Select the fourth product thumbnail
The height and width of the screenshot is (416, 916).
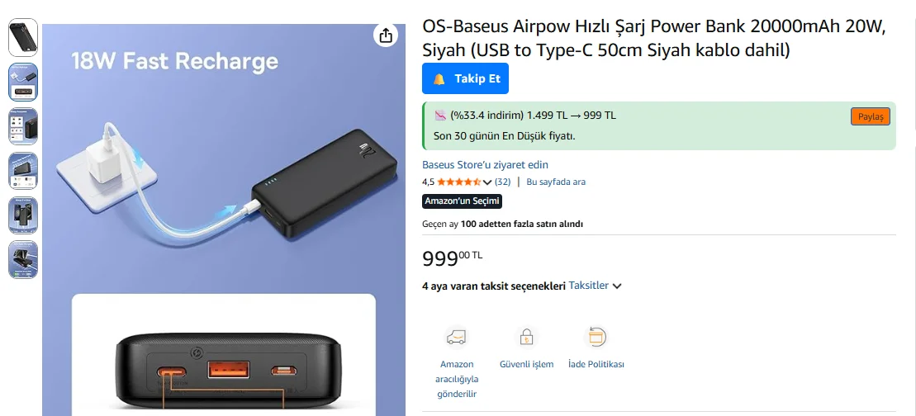23,171
